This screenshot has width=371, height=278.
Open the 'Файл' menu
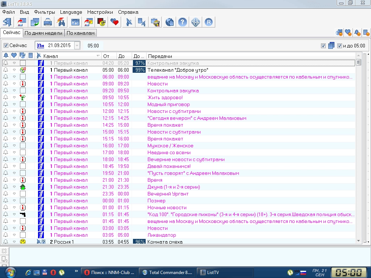(9, 12)
